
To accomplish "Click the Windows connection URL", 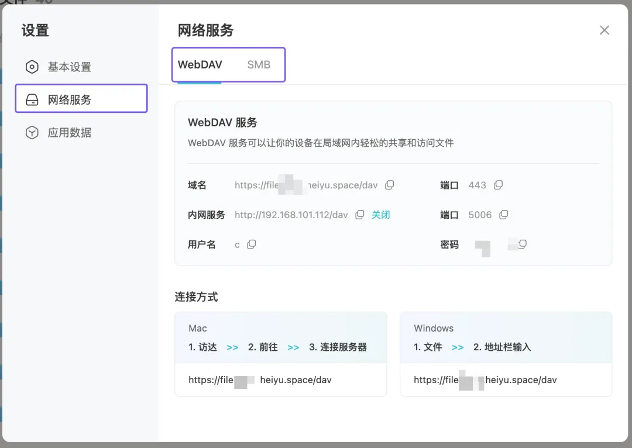I will (485, 380).
